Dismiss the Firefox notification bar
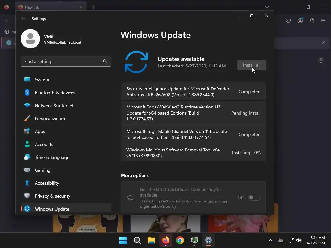331x248 pixels. pos(323,43)
